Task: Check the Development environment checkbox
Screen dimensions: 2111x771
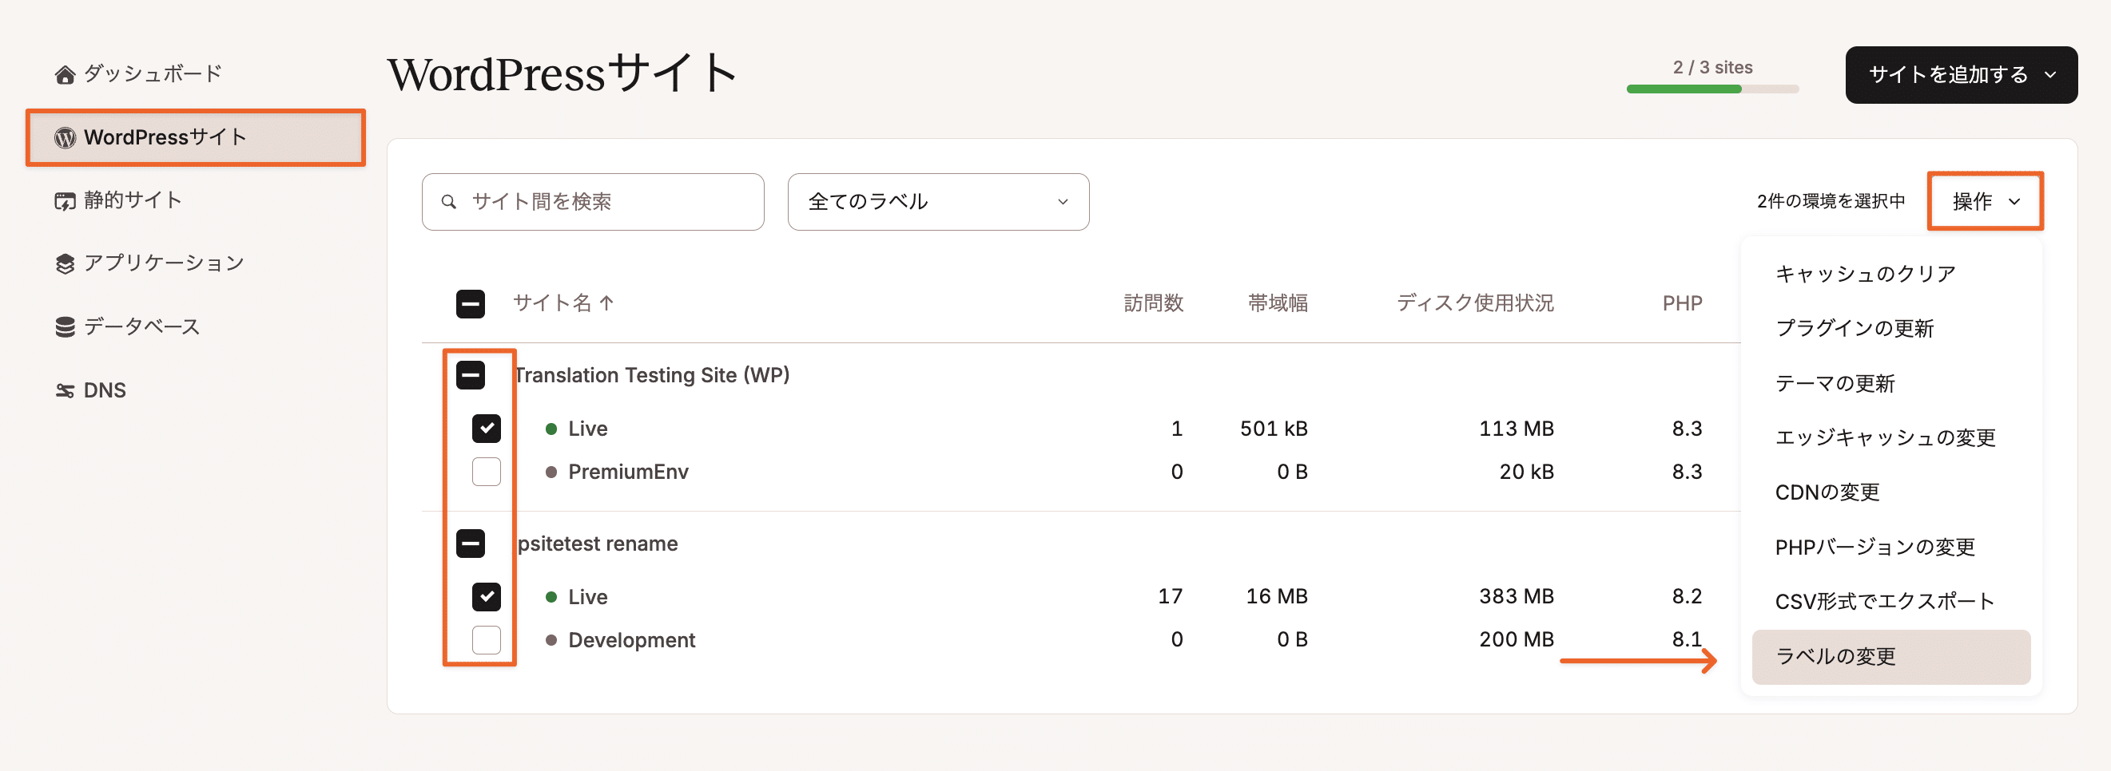Action: (x=486, y=641)
